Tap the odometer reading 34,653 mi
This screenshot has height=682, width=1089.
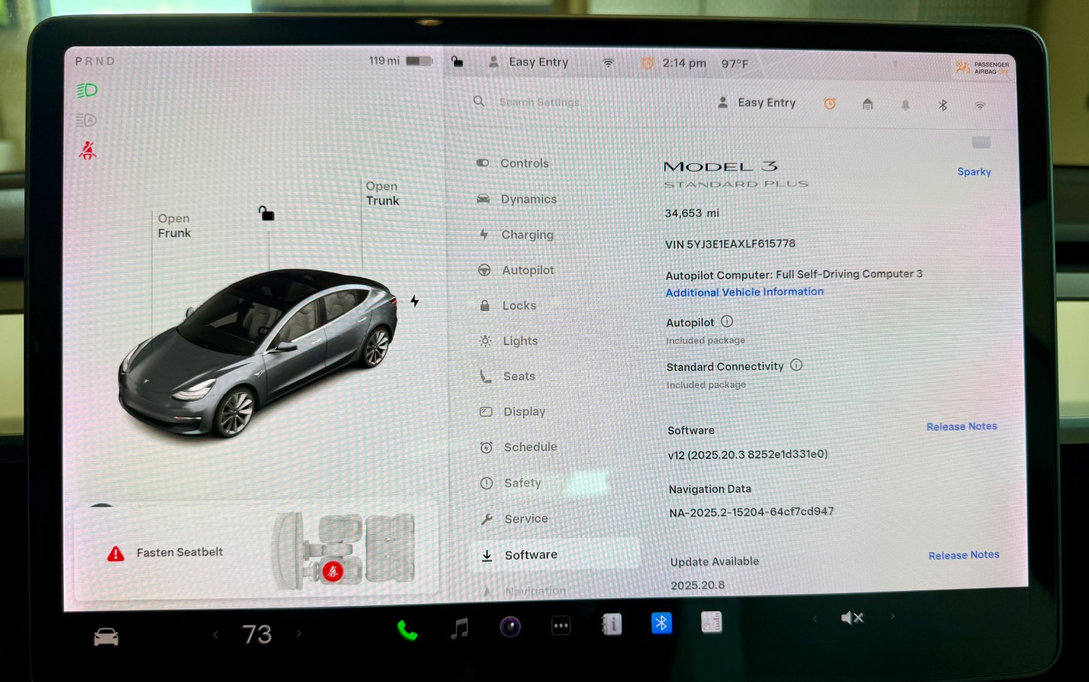(692, 213)
